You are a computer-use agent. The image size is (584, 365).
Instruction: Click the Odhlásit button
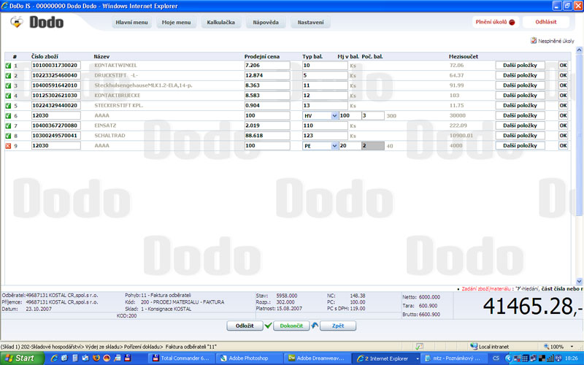tap(545, 22)
